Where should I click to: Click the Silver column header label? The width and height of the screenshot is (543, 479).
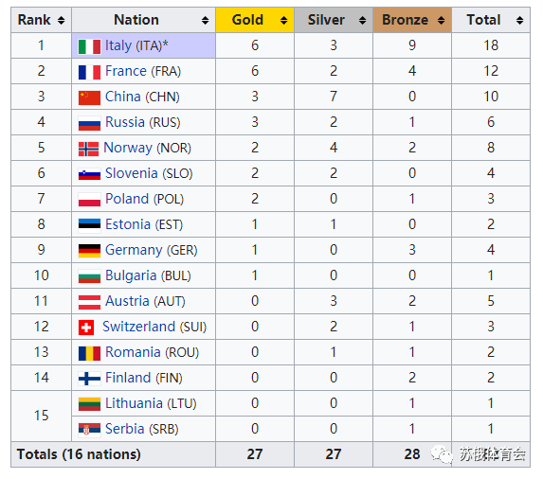click(326, 20)
